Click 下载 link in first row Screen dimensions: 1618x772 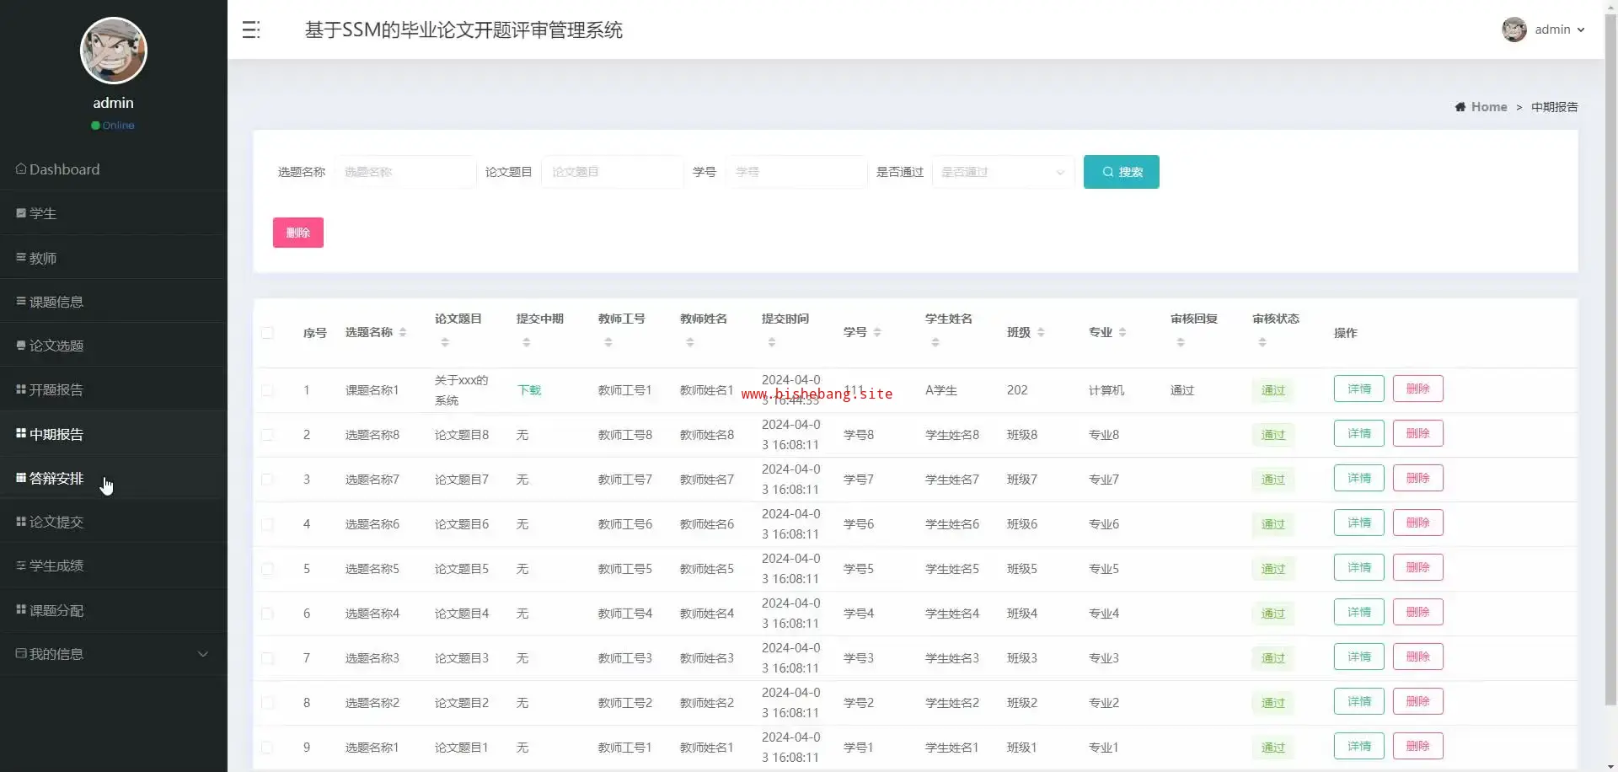529,390
